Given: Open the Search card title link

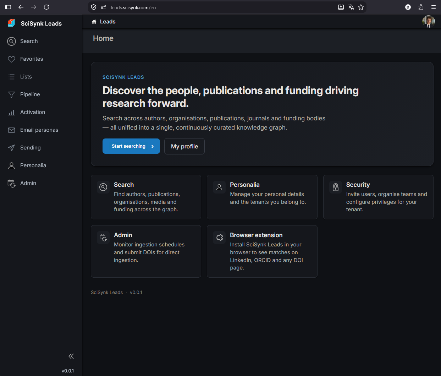Looking at the screenshot, I should tap(124, 185).
